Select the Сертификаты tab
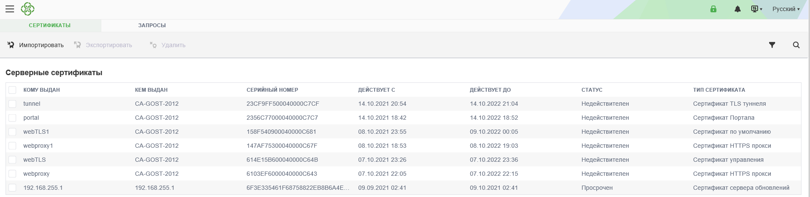 pos(50,25)
